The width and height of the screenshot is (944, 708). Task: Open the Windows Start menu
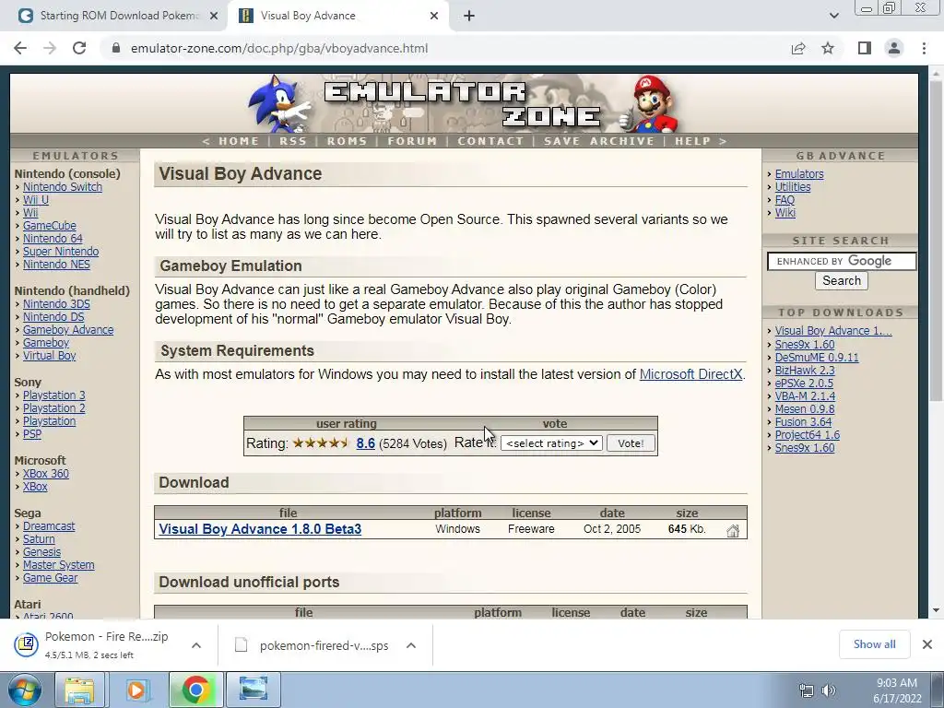[25, 690]
